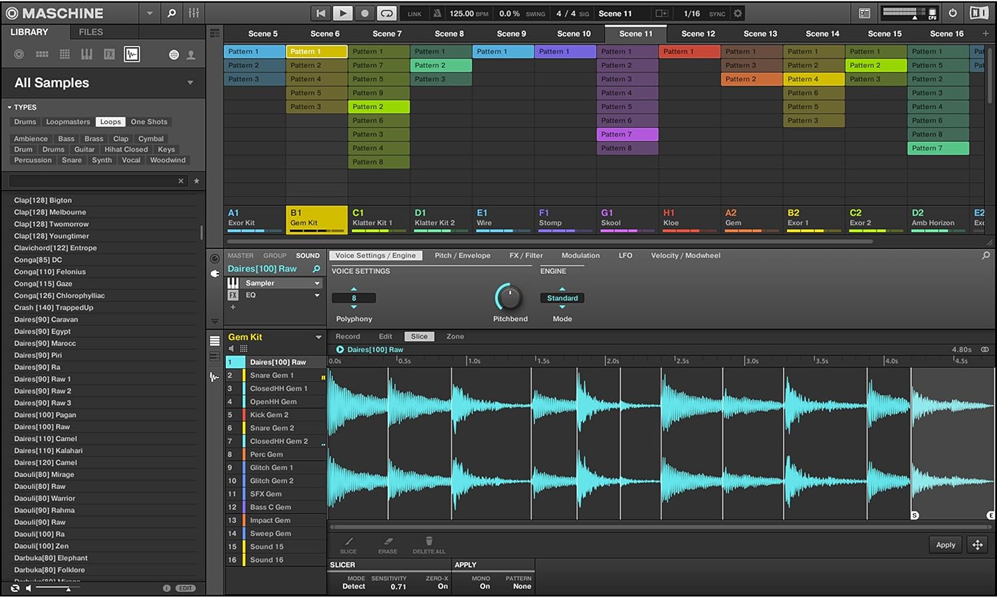Open the browser search magnifier in the header
The image size is (997, 598).
coord(171,13)
